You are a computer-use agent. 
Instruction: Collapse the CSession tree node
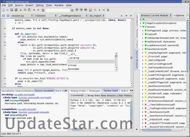[x=141, y=27]
